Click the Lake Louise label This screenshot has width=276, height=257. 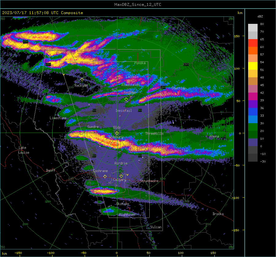pyautogui.click(x=24, y=150)
